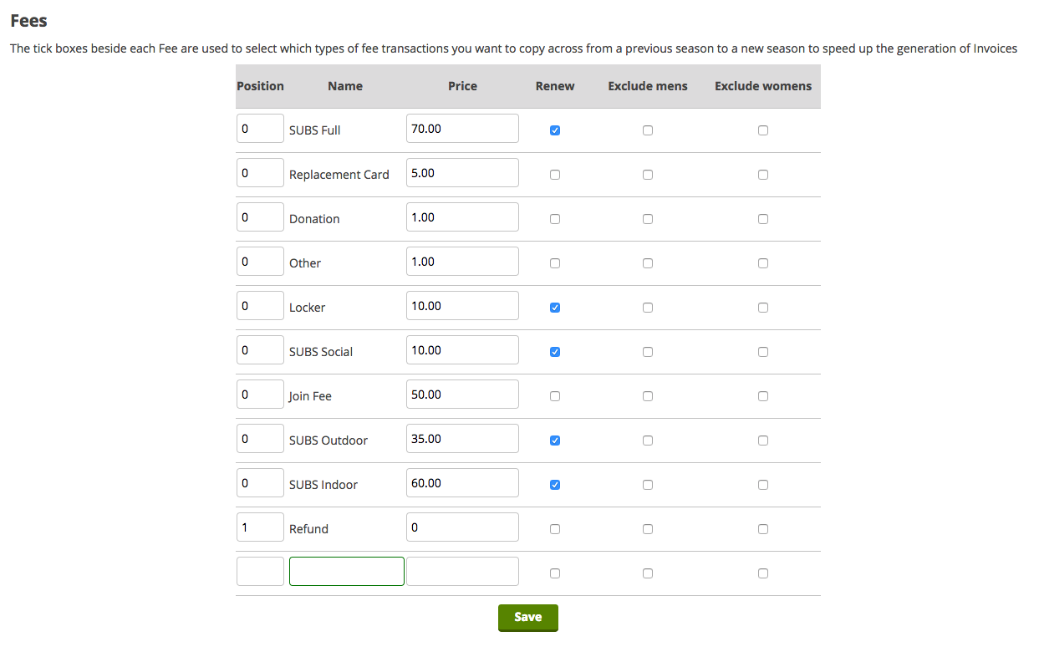Disable Renew checkbox for SUBS Indoor

(x=555, y=484)
